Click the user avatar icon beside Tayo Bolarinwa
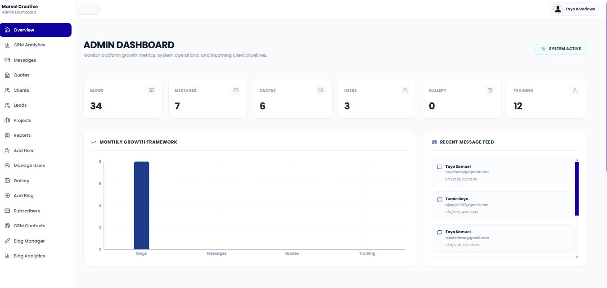This screenshot has width=607, height=288. click(x=558, y=9)
